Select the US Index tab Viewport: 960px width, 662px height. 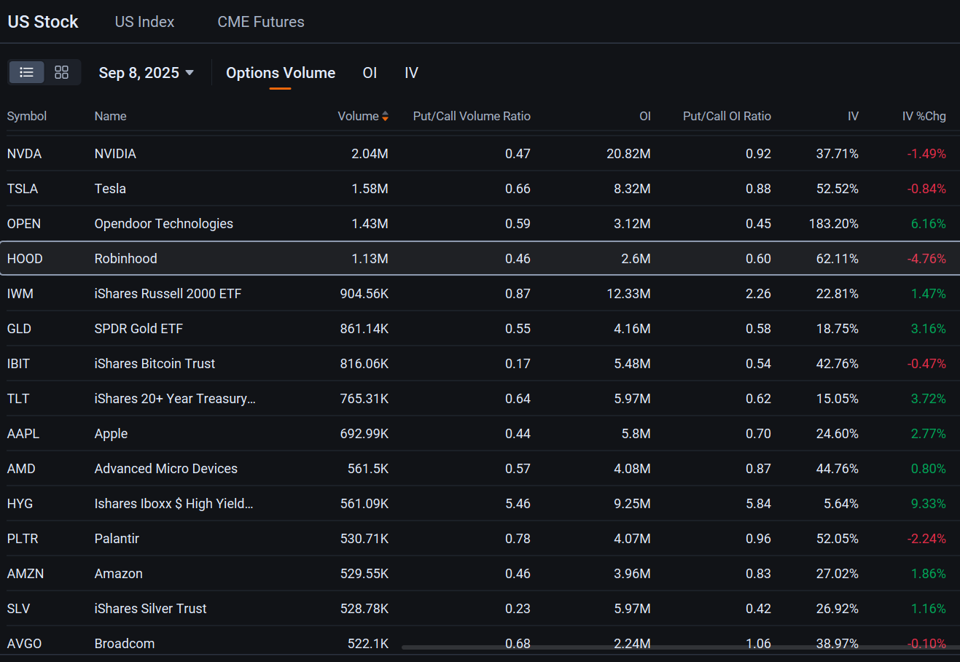coord(144,22)
